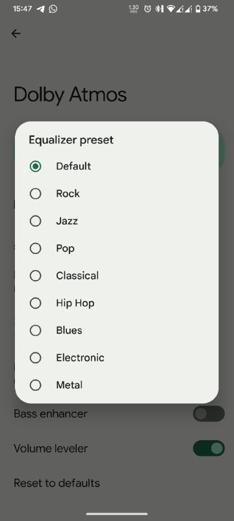Viewport: 234px width, 521px height.
Task: Choose the Pop equalizer preset
Action: pos(116,248)
